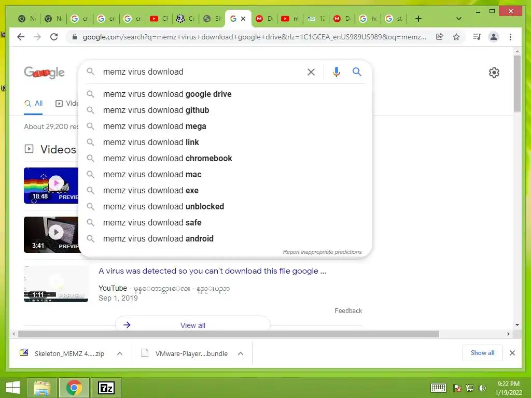Select suggestion 'memz virus download github'
Image resolution: width=531 pixels, height=398 pixels.
coord(226,110)
